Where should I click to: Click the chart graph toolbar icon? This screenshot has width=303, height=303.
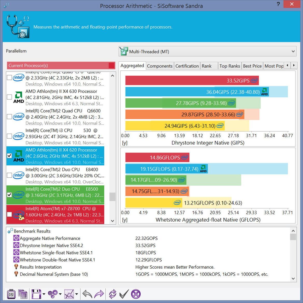(69, 294)
